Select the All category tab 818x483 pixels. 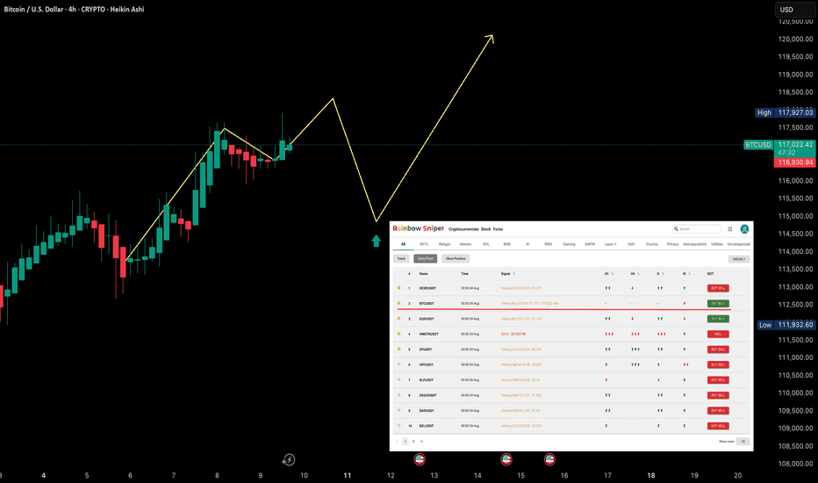pyautogui.click(x=403, y=244)
